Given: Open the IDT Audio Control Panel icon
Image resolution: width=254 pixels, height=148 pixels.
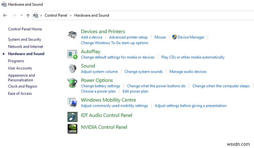Looking at the screenshot, I should (72, 116).
